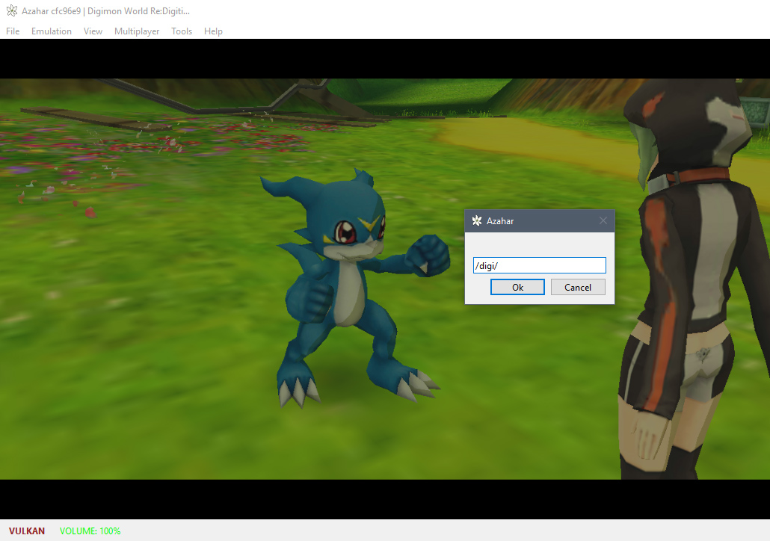Screen dimensions: 770x541
Task: Toggle the VULKAN graphics API status indicator
Action: point(27,531)
